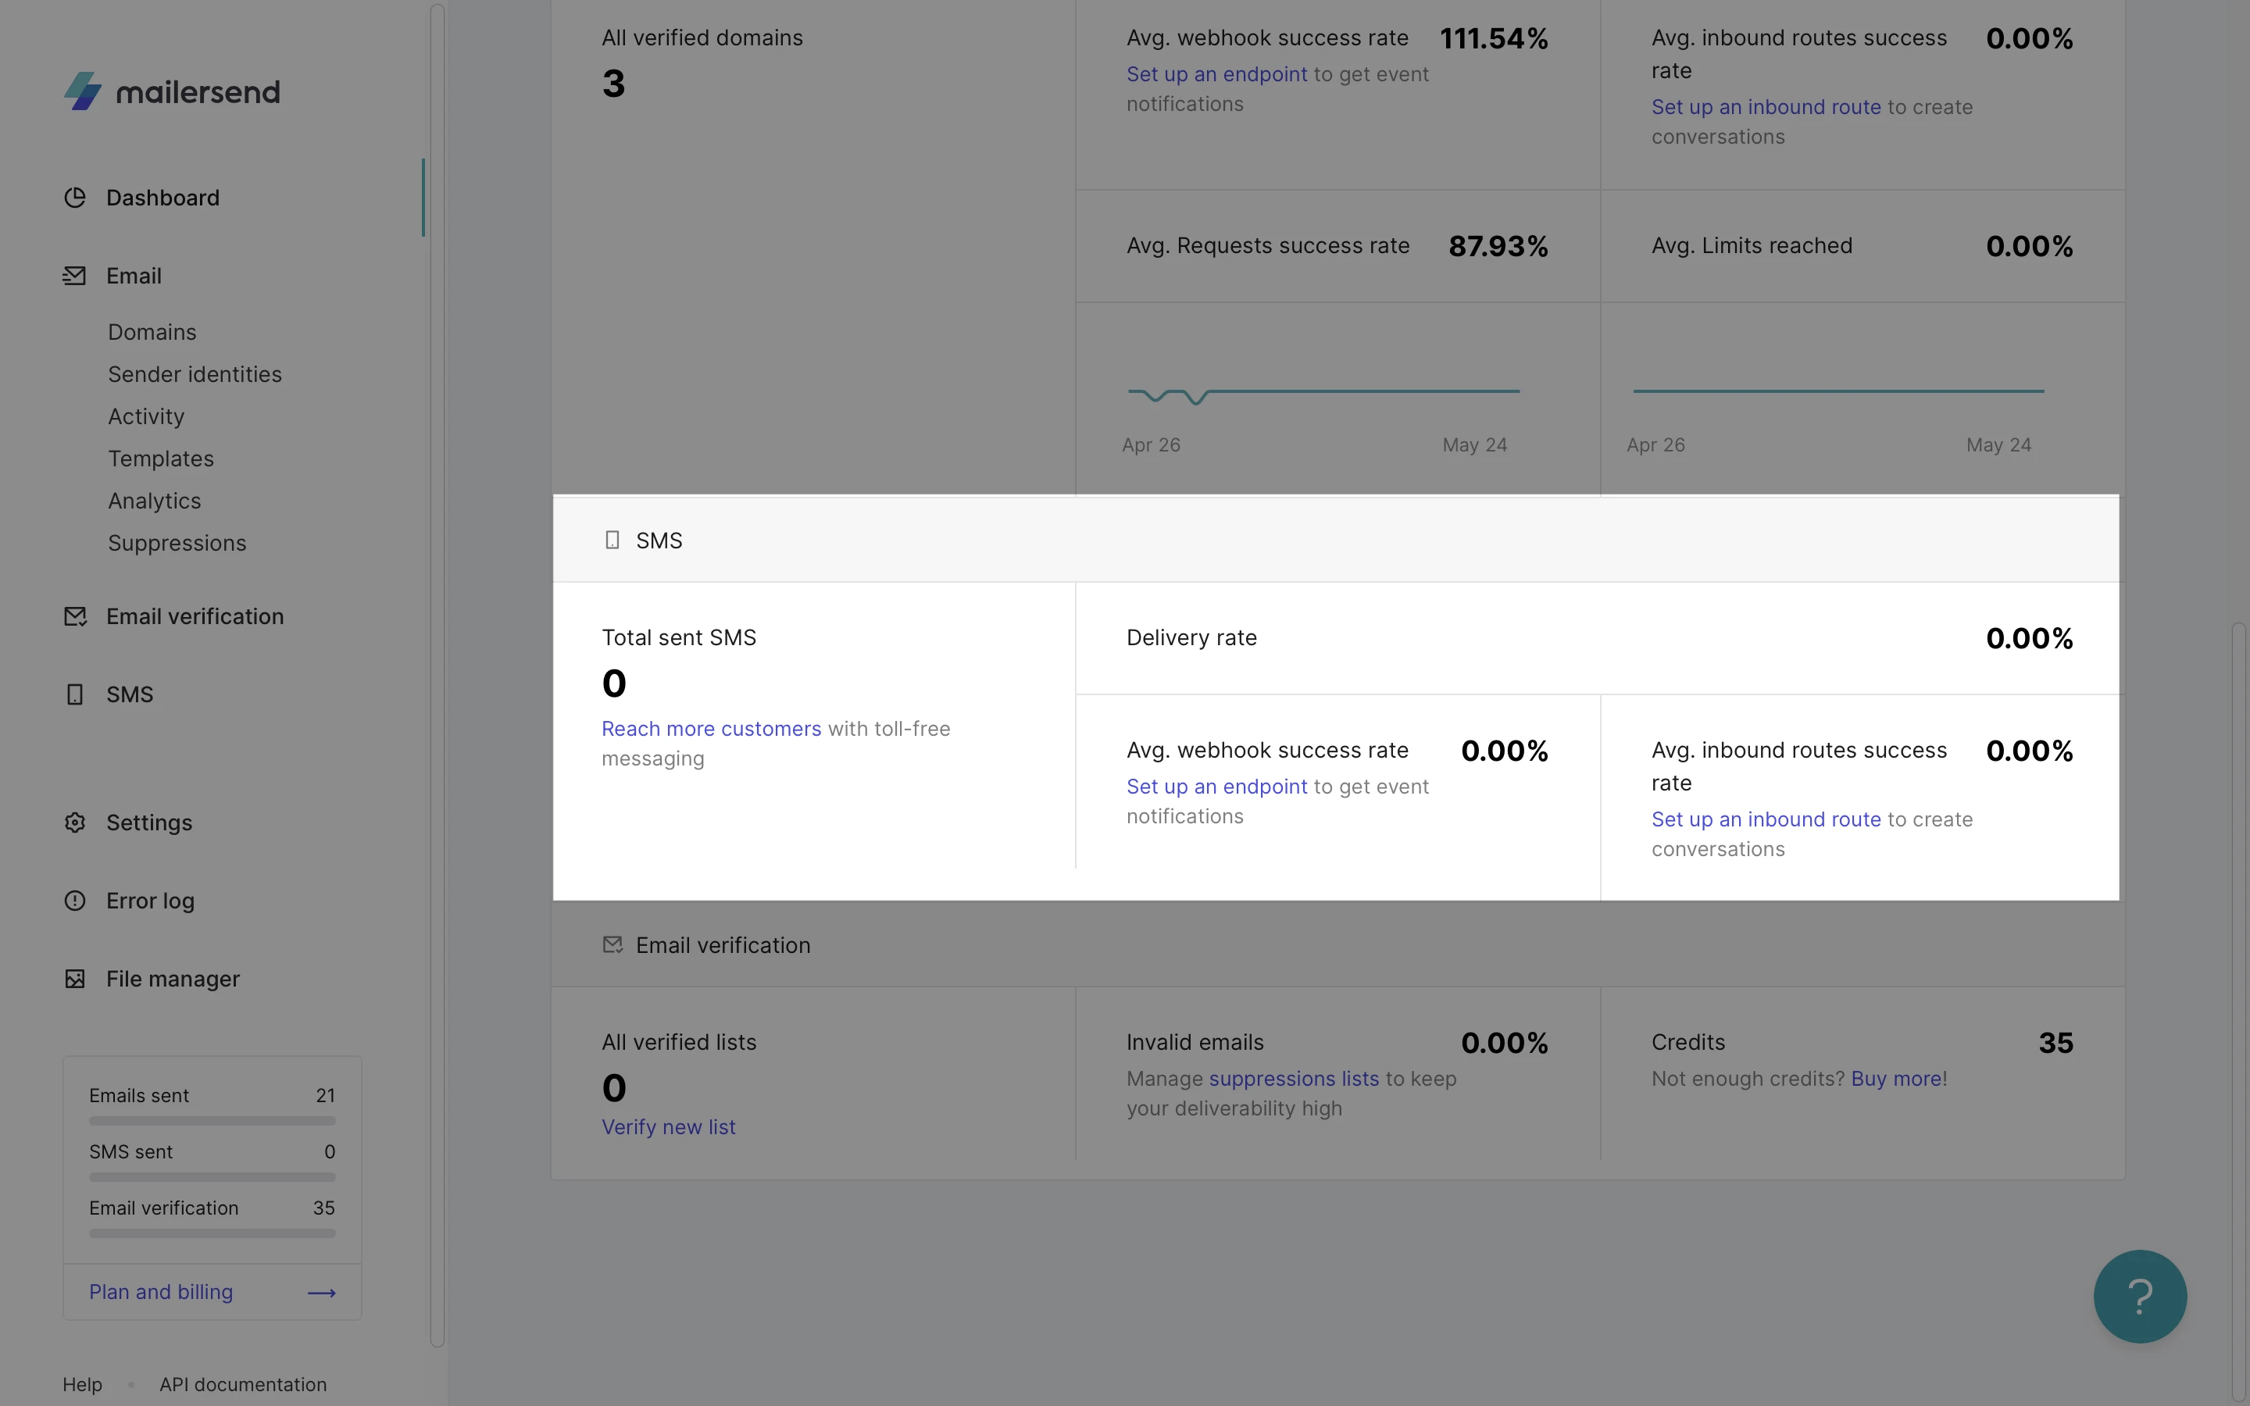Click the SMS phone icon in sidebar

coord(74,694)
